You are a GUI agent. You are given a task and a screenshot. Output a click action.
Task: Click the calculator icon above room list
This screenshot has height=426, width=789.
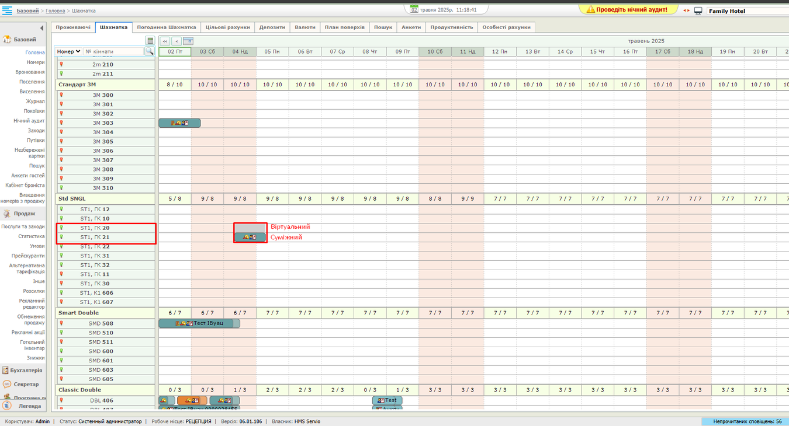point(150,41)
